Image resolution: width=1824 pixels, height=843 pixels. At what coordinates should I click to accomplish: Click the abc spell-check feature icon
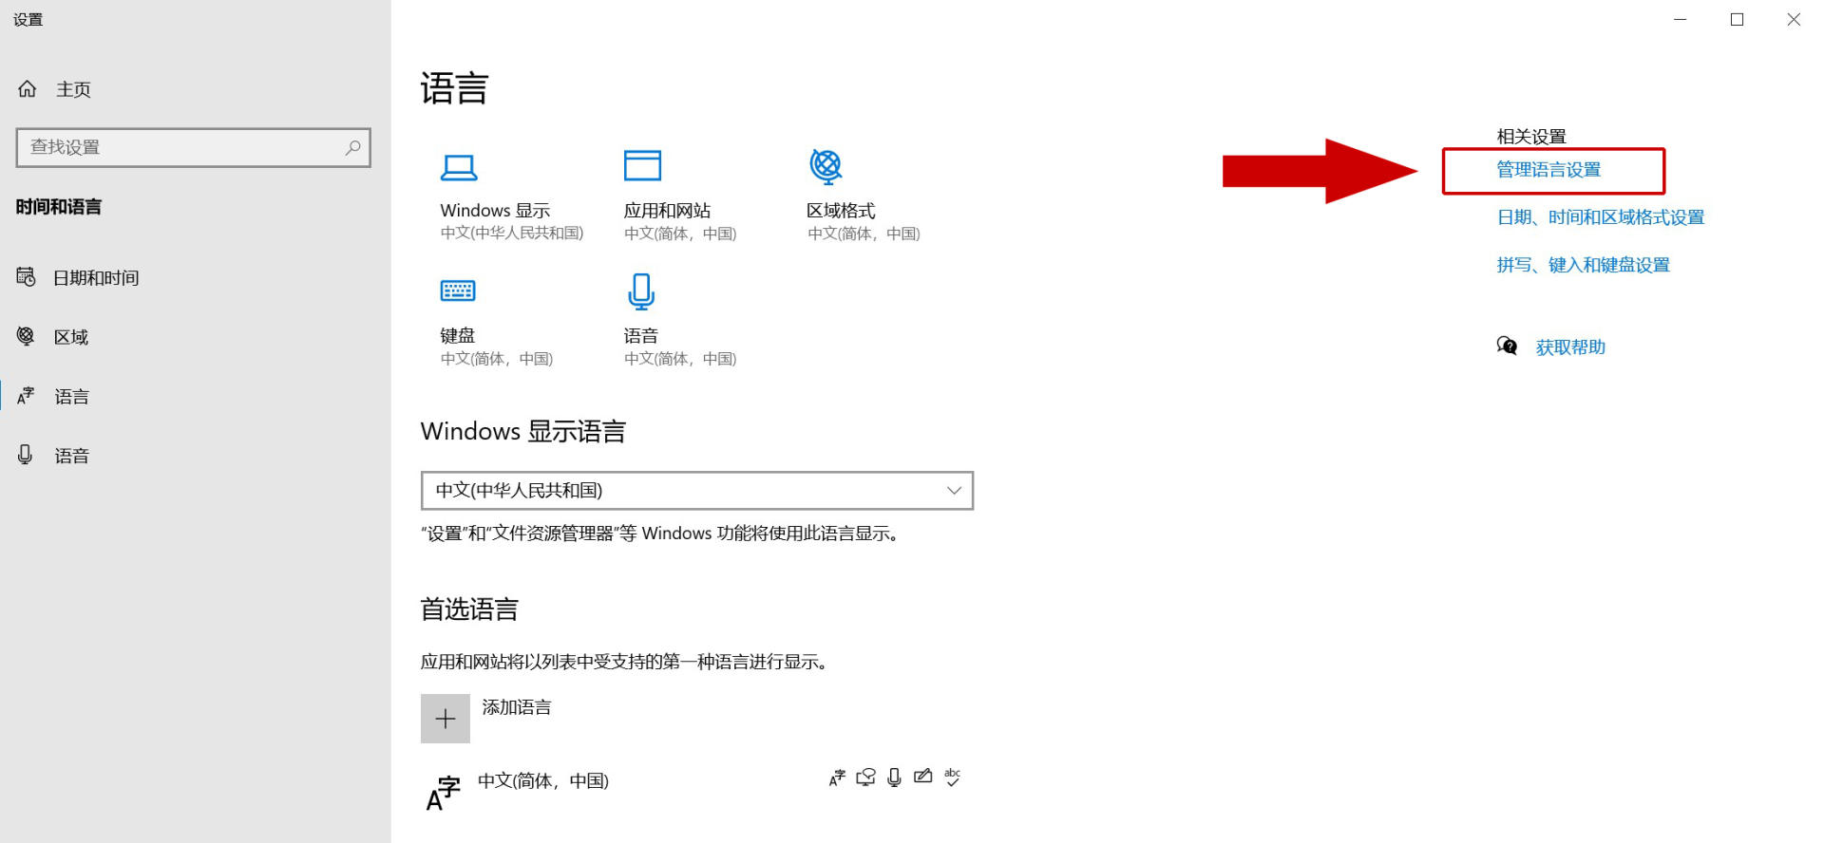[x=952, y=777]
